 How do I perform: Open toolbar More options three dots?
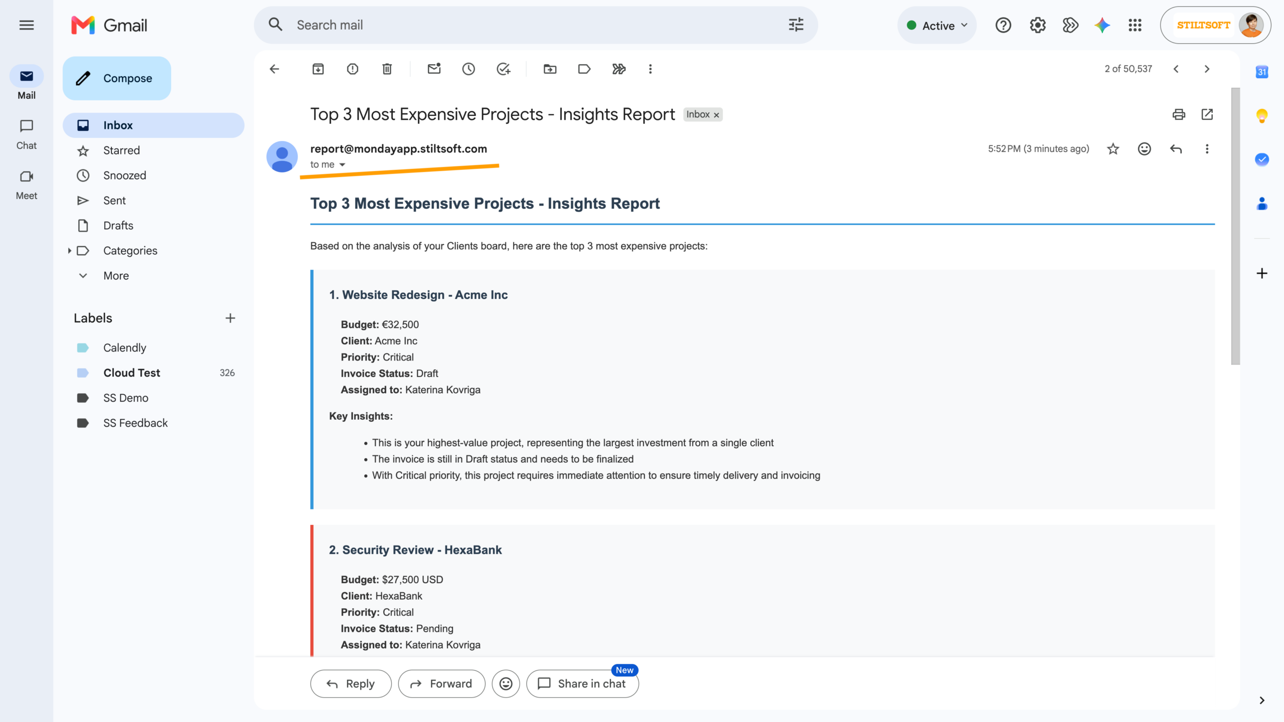point(651,69)
